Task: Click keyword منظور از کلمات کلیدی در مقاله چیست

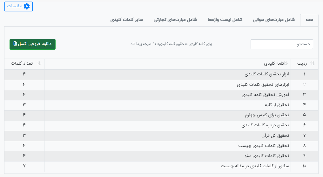Action: point(255,166)
